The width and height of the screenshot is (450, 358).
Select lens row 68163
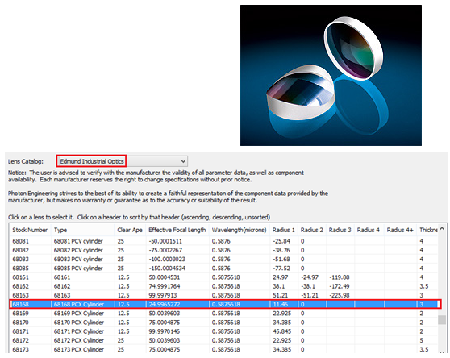(x=223, y=295)
